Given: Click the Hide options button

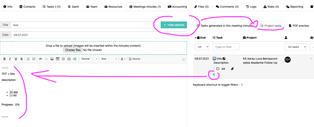Looking at the screenshot, I should pos(174,25).
